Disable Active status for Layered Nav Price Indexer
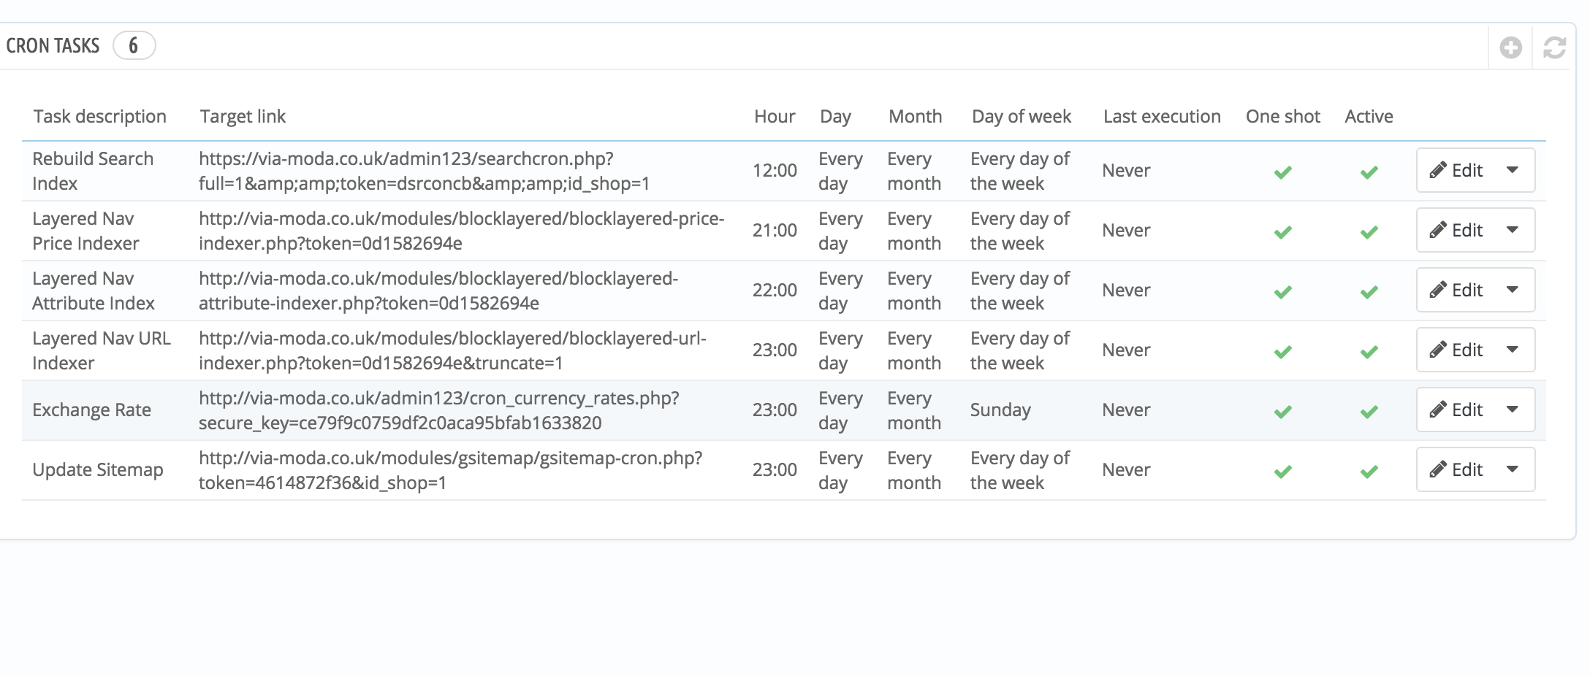 (1369, 232)
